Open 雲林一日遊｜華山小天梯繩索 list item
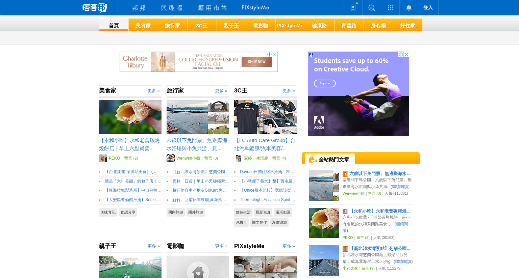This screenshot has height=278, width=519. (201, 181)
